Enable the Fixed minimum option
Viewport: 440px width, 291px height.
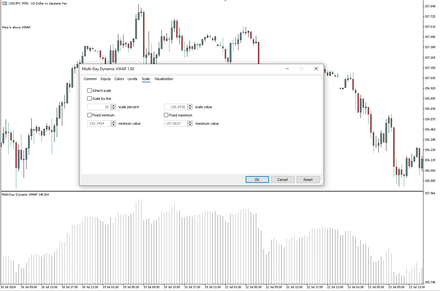89,115
